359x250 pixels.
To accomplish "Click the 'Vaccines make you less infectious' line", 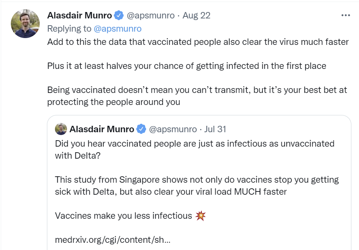I will (124, 216).
